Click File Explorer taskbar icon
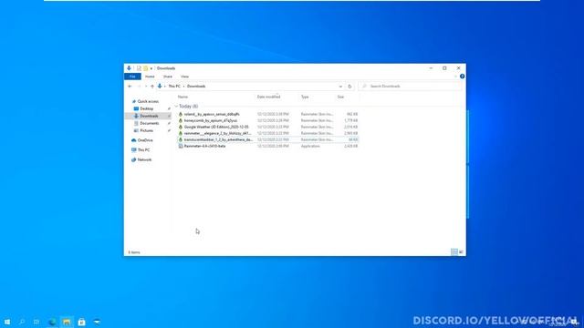 coord(67,322)
